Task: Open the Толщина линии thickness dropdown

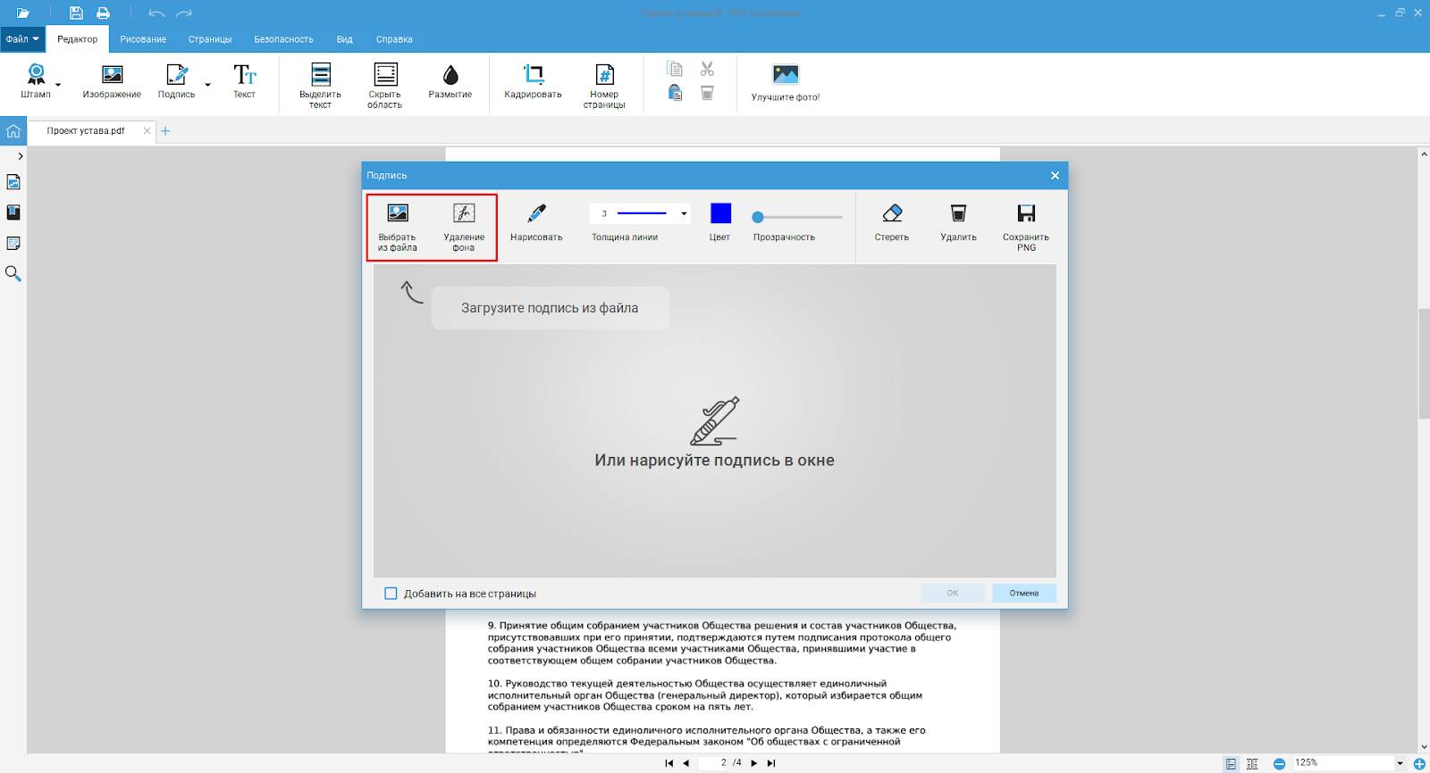Action: tap(685, 213)
